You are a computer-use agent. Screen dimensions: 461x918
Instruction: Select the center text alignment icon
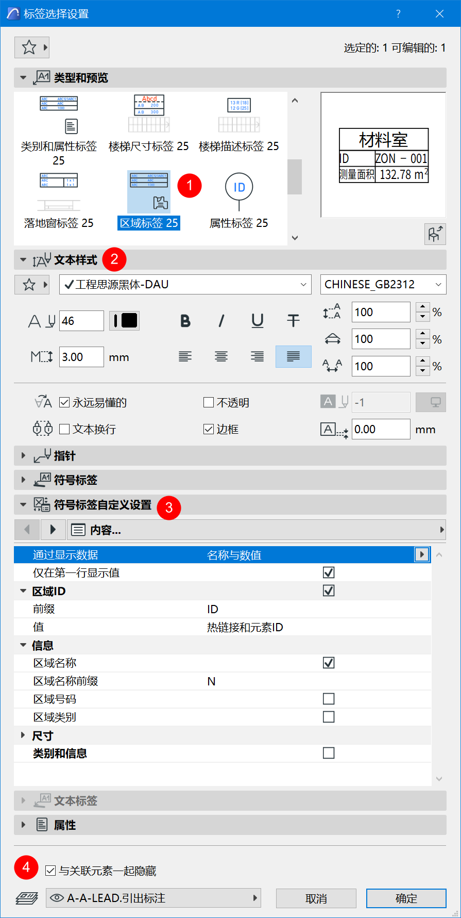pyautogui.click(x=221, y=356)
